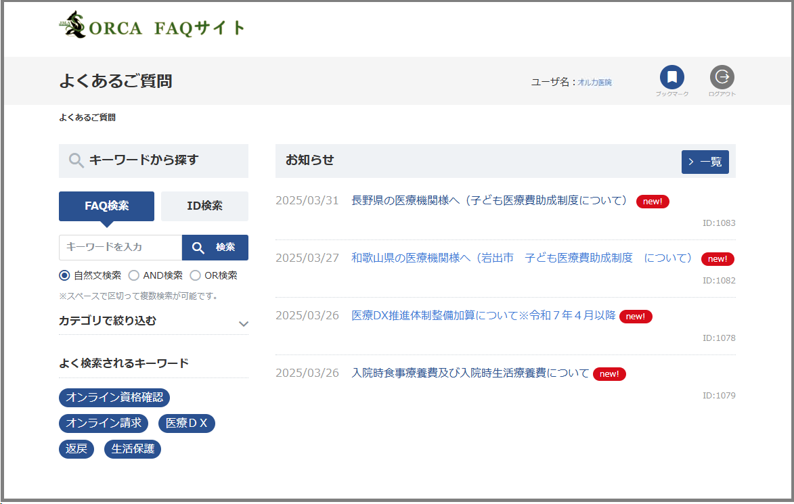Click the new! badge on the 入院時食事 notice

[x=609, y=374]
